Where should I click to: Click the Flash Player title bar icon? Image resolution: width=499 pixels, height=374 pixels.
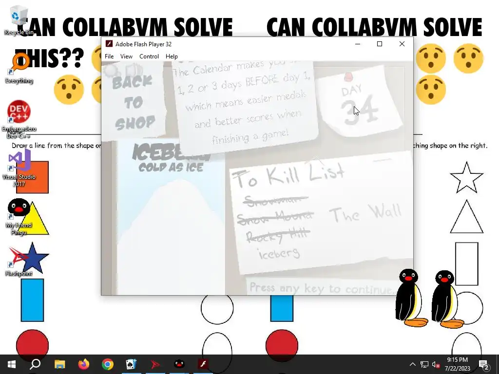coord(109,44)
